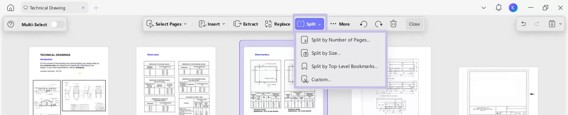568x115 pixels.
Task: Toggle the Multi-Select switch
Action: coord(58,24)
